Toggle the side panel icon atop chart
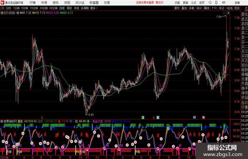This screenshot has width=248, height=159. click(x=228, y=13)
